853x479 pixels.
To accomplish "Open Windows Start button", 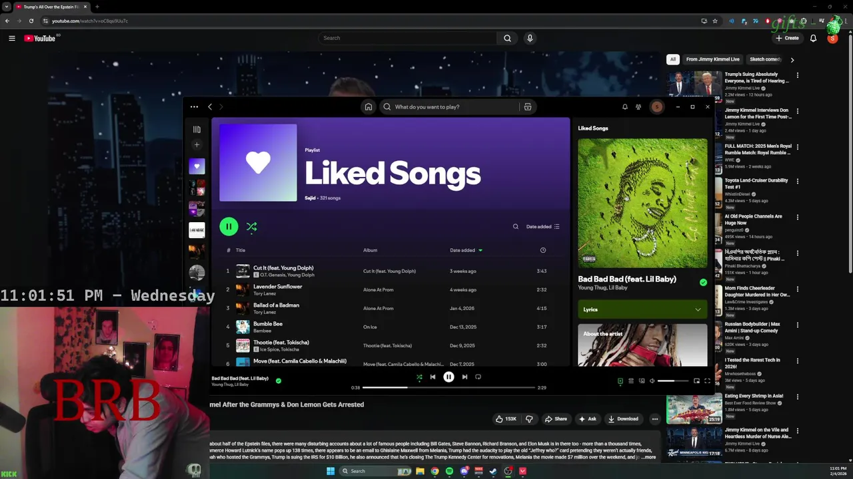I will [331, 471].
